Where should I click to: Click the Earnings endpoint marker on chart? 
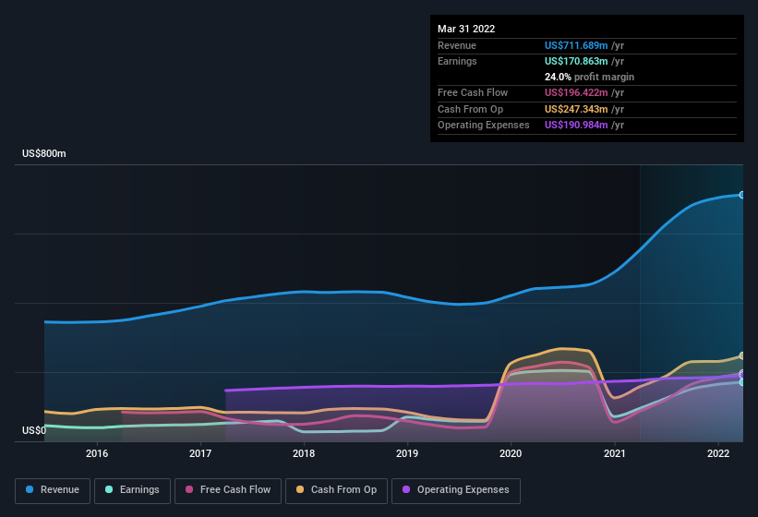click(741, 382)
